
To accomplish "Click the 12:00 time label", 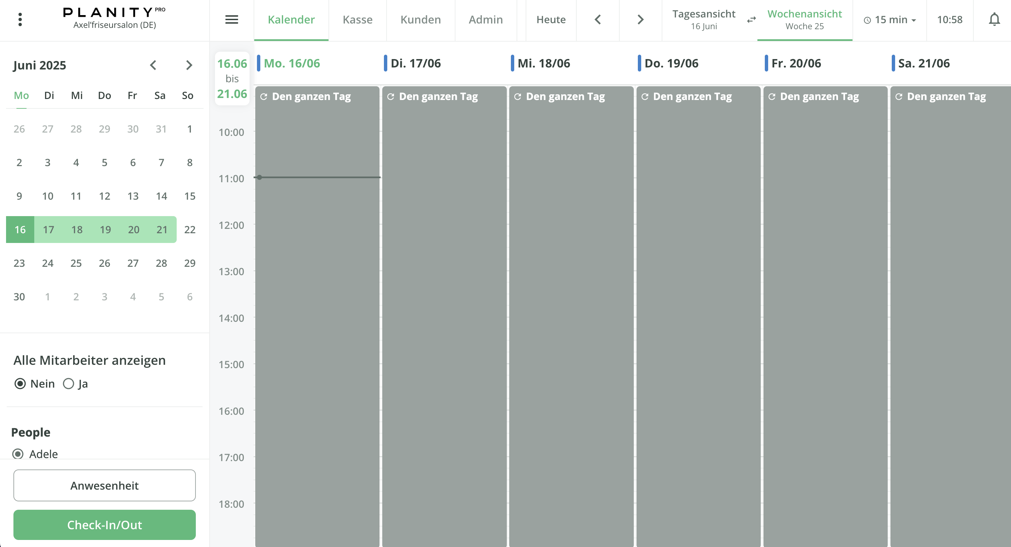I will [x=231, y=225].
